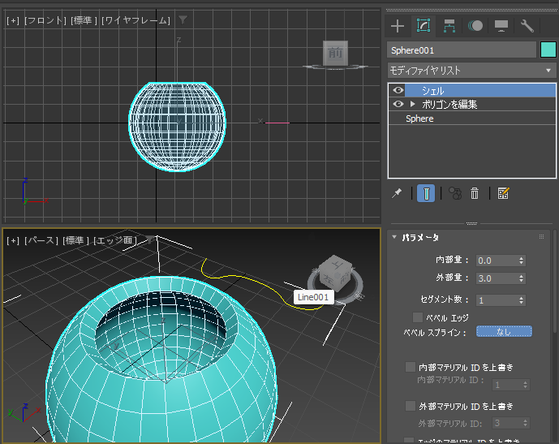Select the ポリゴンを編集 modifier entry
The image size is (559, 444).
point(449,104)
